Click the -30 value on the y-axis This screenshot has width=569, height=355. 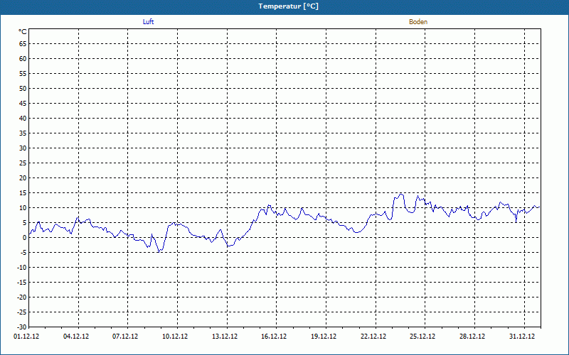tap(22, 327)
